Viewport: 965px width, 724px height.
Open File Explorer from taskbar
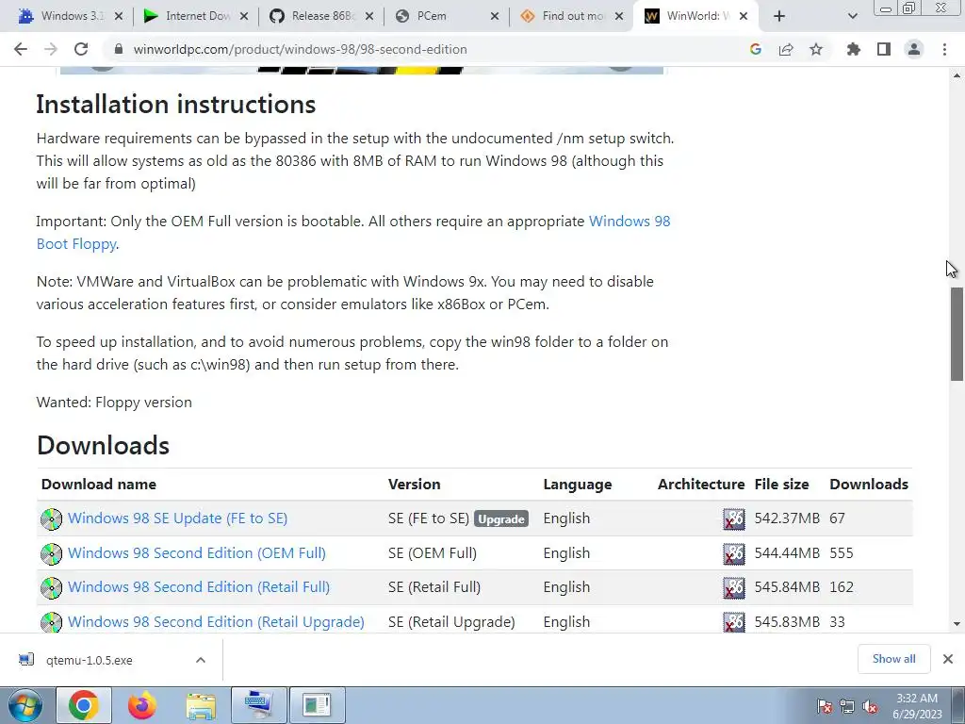point(201,705)
